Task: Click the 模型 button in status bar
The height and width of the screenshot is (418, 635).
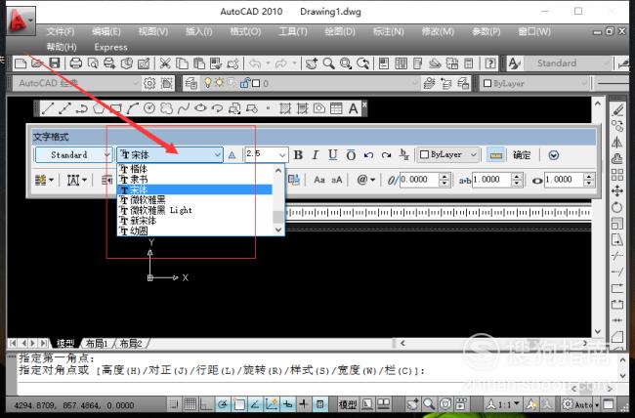Action: [x=348, y=403]
